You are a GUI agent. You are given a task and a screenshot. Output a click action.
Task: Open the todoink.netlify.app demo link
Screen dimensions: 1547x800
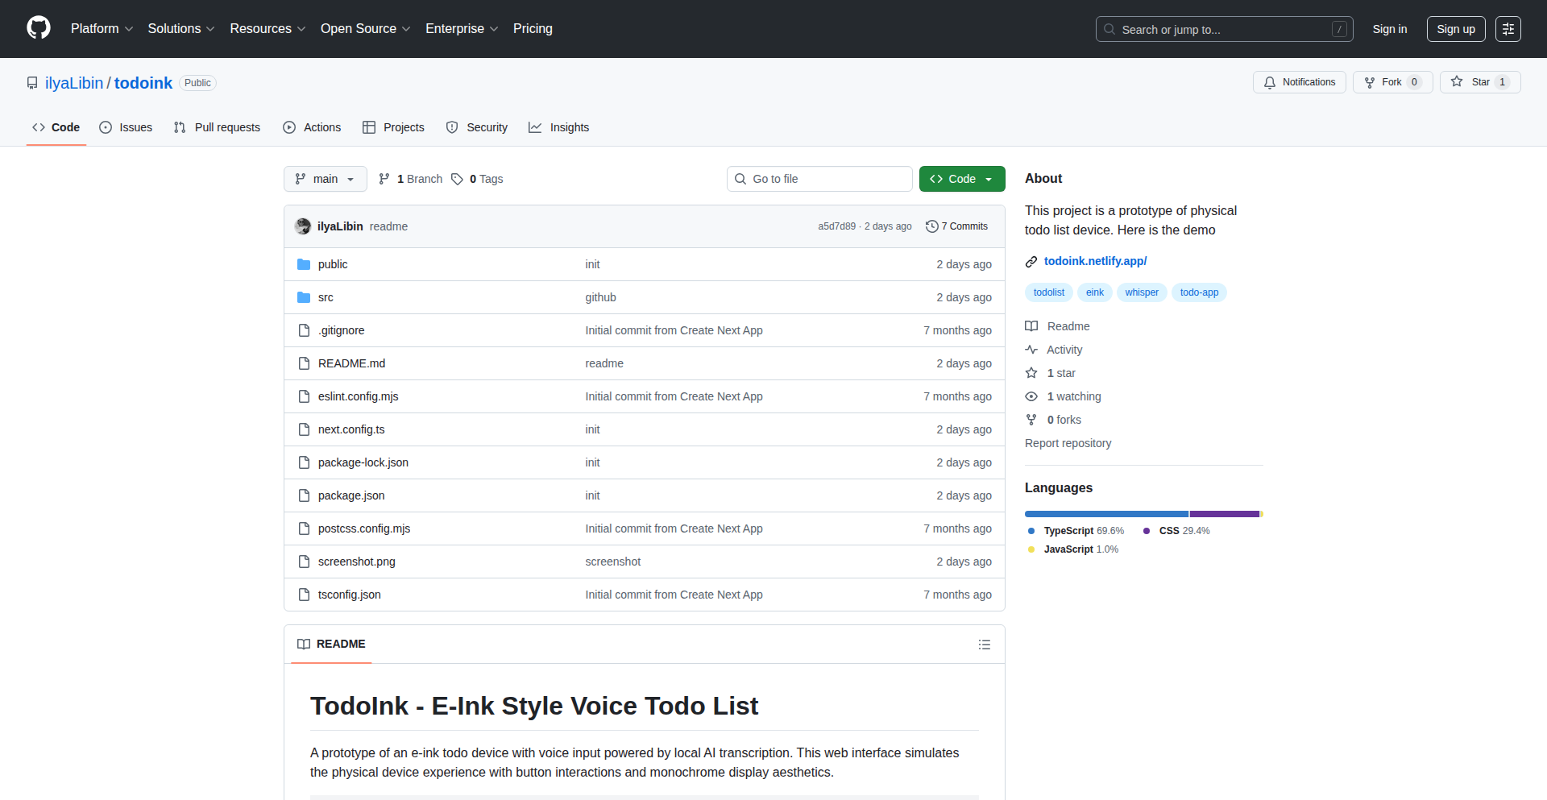[x=1095, y=261]
